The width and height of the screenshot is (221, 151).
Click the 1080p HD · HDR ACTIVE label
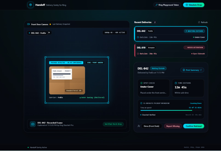115,33
